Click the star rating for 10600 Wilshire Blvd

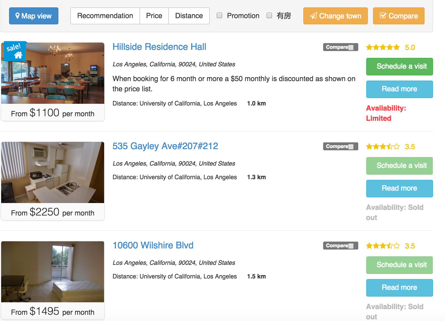(383, 246)
